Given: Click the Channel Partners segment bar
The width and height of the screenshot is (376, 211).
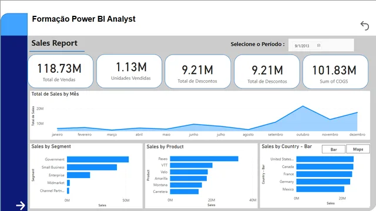Looking at the screenshot, I should 68,190.
